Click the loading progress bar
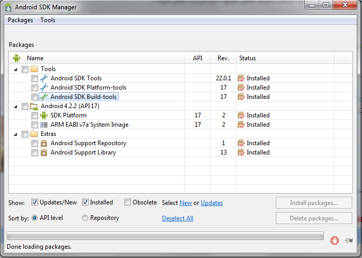The image size is (362, 258). point(165,236)
